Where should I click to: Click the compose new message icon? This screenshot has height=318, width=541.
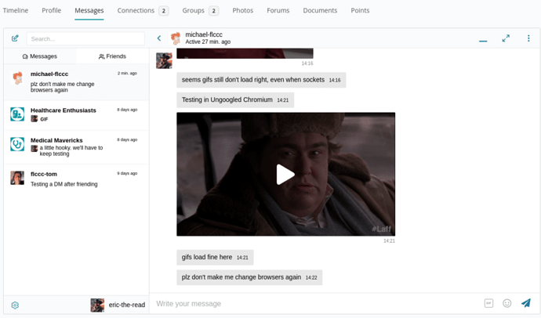tap(15, 38)
